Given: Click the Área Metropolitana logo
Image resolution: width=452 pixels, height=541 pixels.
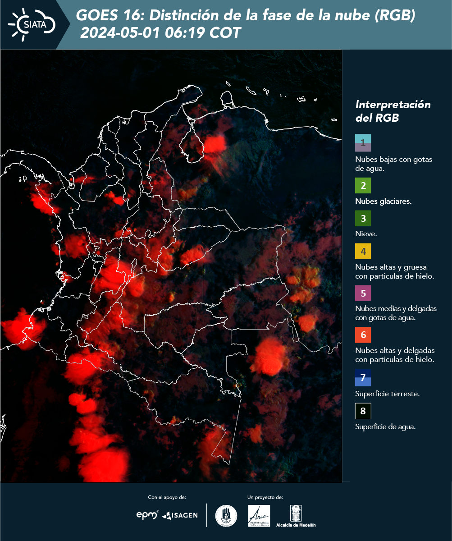Looking at the screenshot, I should click(x=259, y=516).
